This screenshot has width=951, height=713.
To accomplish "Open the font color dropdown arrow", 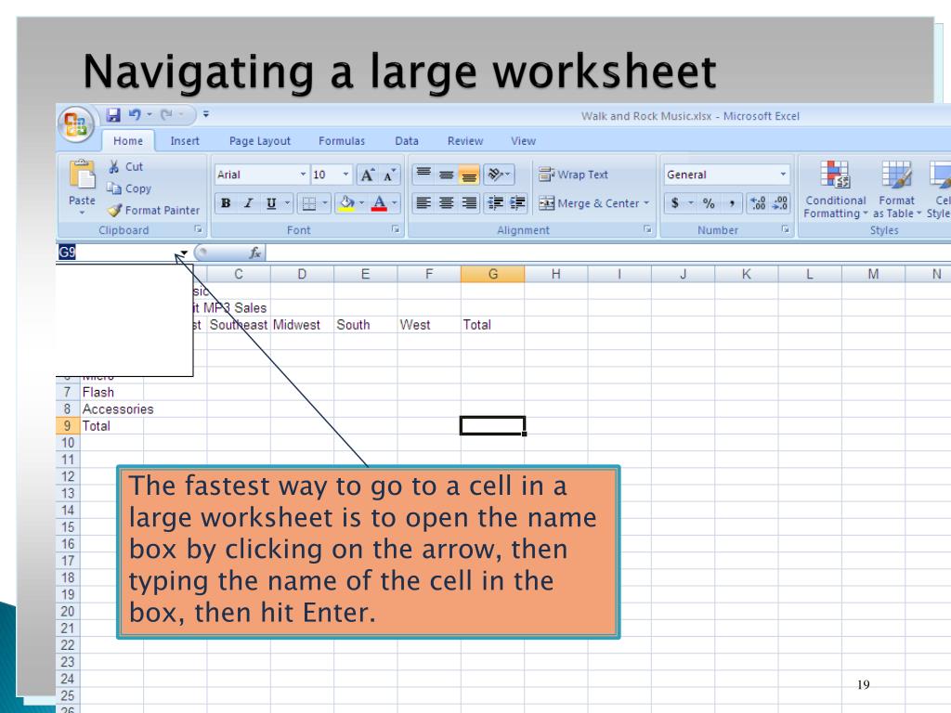I will point(394,203).
